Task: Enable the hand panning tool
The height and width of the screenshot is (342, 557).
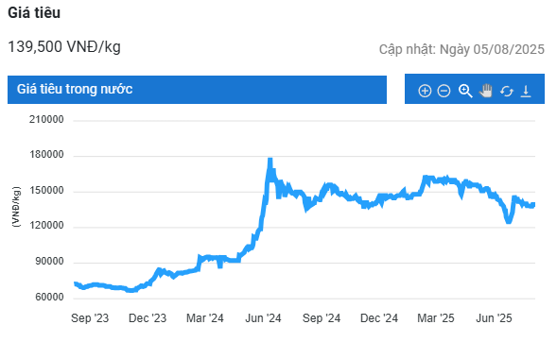Action: [x=486, y=91]
